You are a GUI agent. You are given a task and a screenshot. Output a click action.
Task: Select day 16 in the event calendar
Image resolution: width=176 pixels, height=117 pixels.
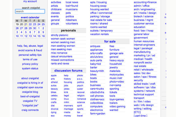point(43,36)
